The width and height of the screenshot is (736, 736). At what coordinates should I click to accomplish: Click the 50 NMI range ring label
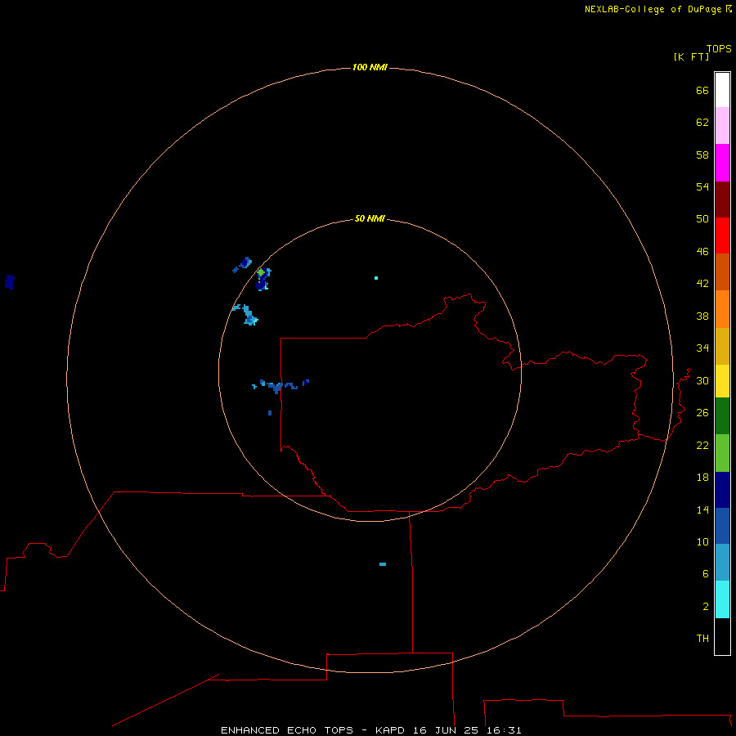pos(370,218)
